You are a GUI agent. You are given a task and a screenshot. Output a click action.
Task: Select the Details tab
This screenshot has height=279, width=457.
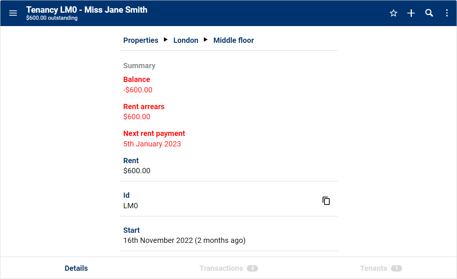76,268
